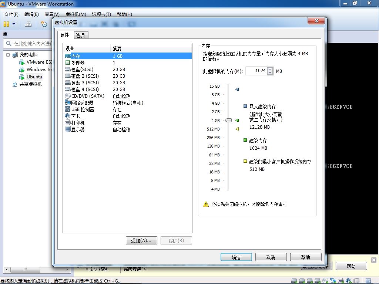379x284 pixels.
Task: Select the Ubuntu virtual machine in library
Action: coord(34,77)
